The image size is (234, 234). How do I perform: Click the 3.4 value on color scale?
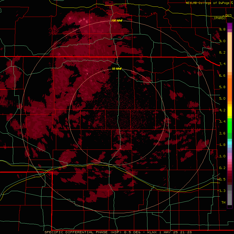pyautogui.click(x=222, y=122)
